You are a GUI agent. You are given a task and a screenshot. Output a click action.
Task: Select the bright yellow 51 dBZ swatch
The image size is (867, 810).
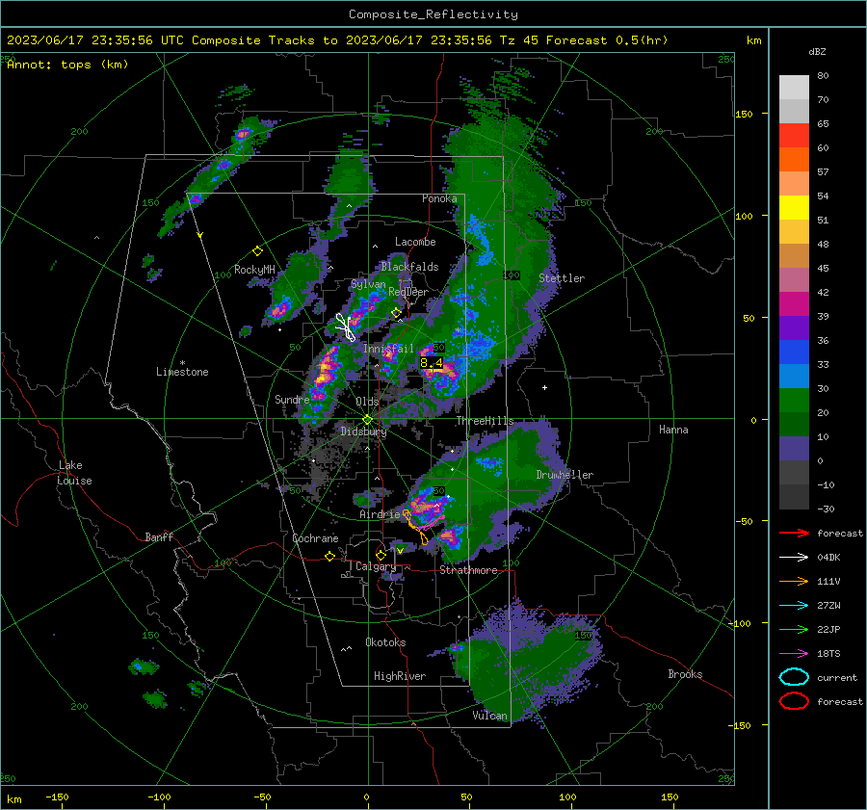(794, 207)
